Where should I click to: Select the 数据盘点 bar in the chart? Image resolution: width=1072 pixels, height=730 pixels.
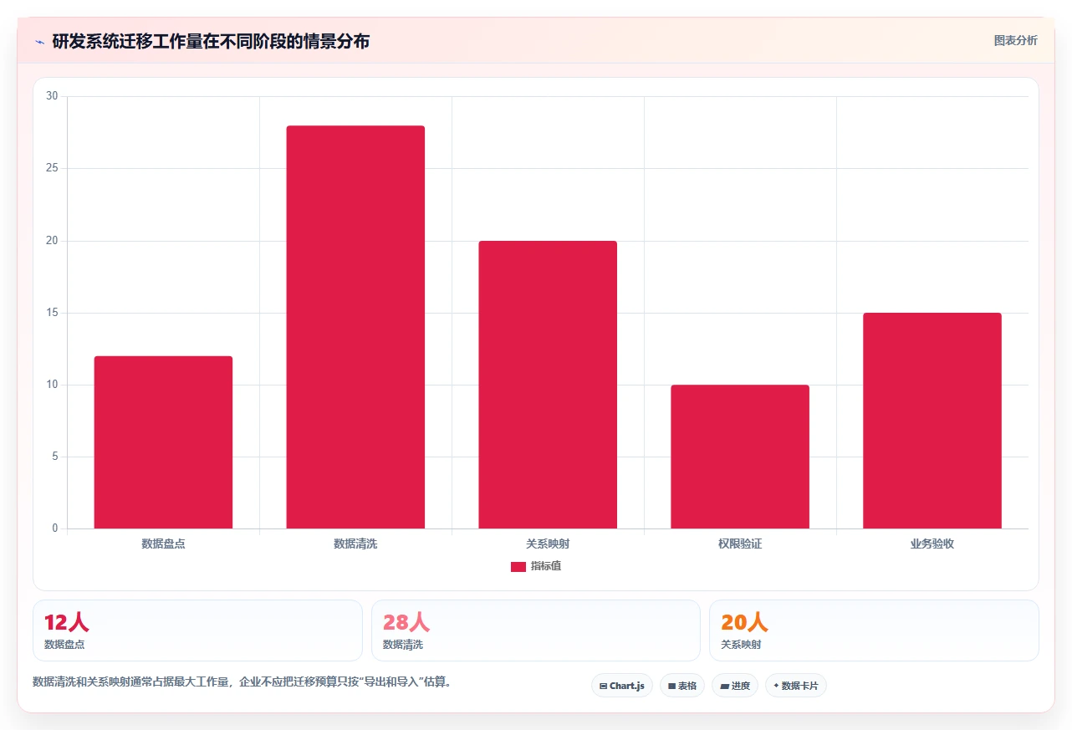point(163,442)
